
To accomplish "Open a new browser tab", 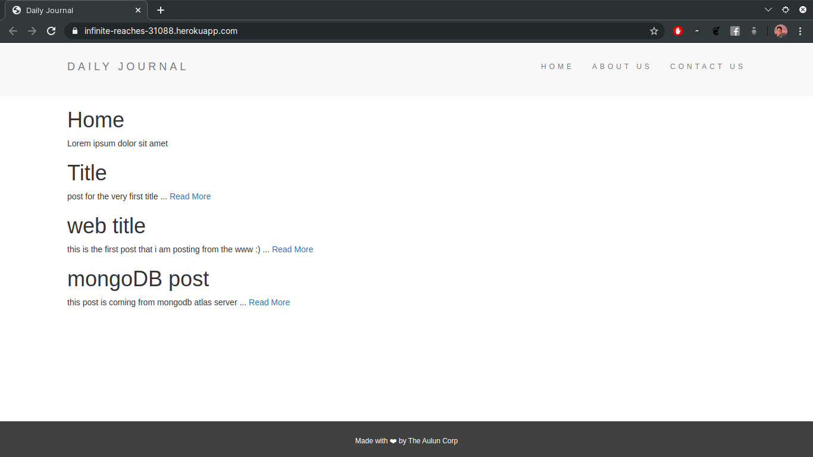I will [x=161, y=10].
